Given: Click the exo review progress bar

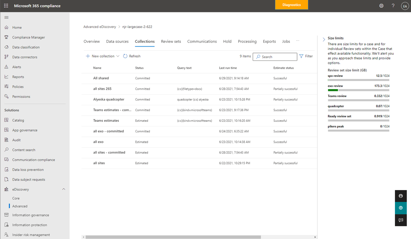Looking at the screenshot, I should click(358, 90).
